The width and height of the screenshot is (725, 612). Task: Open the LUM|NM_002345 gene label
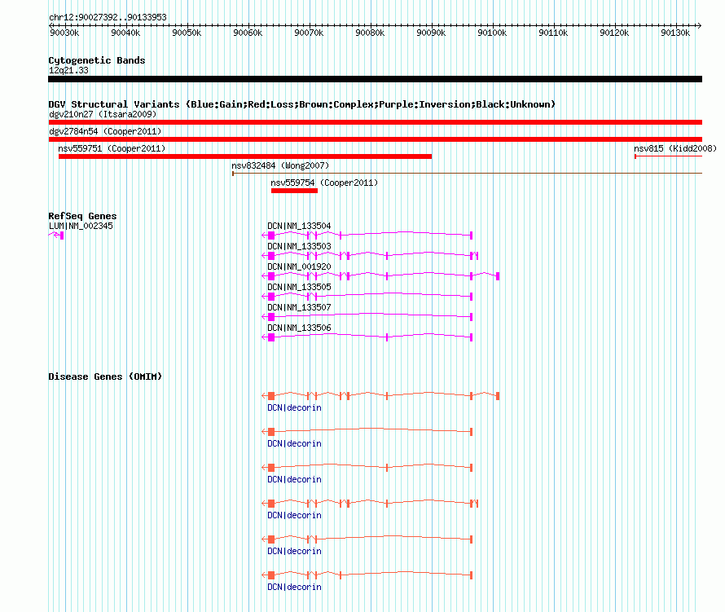(x=81, y=226)
